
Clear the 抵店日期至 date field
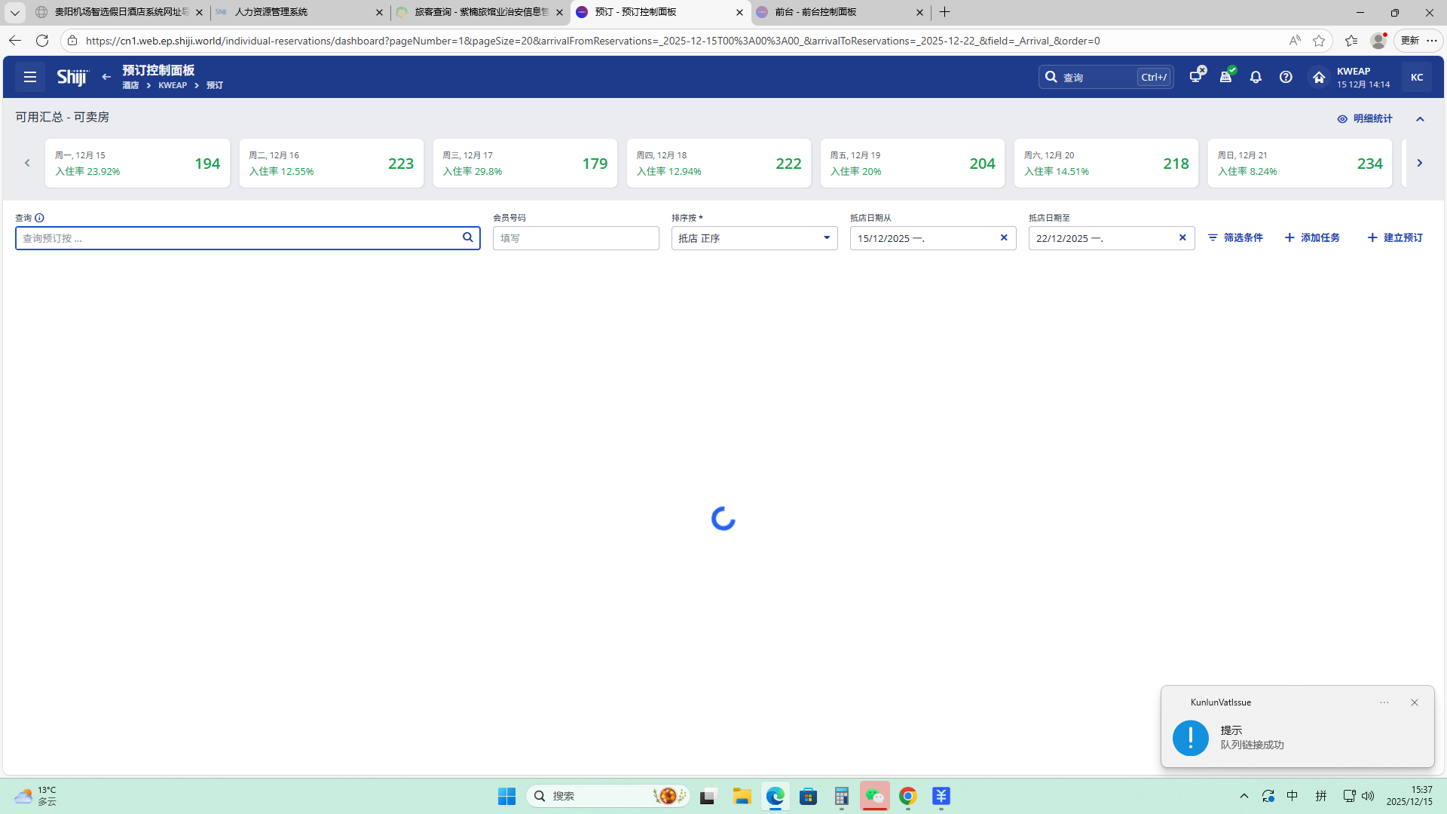tap(1182, 237)
